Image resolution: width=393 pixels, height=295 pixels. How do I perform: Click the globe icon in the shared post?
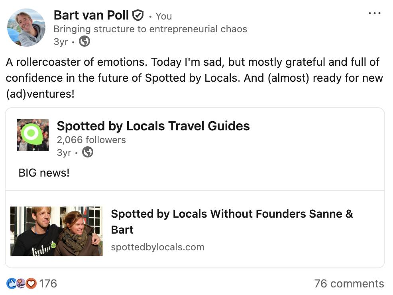click(87, 152)
